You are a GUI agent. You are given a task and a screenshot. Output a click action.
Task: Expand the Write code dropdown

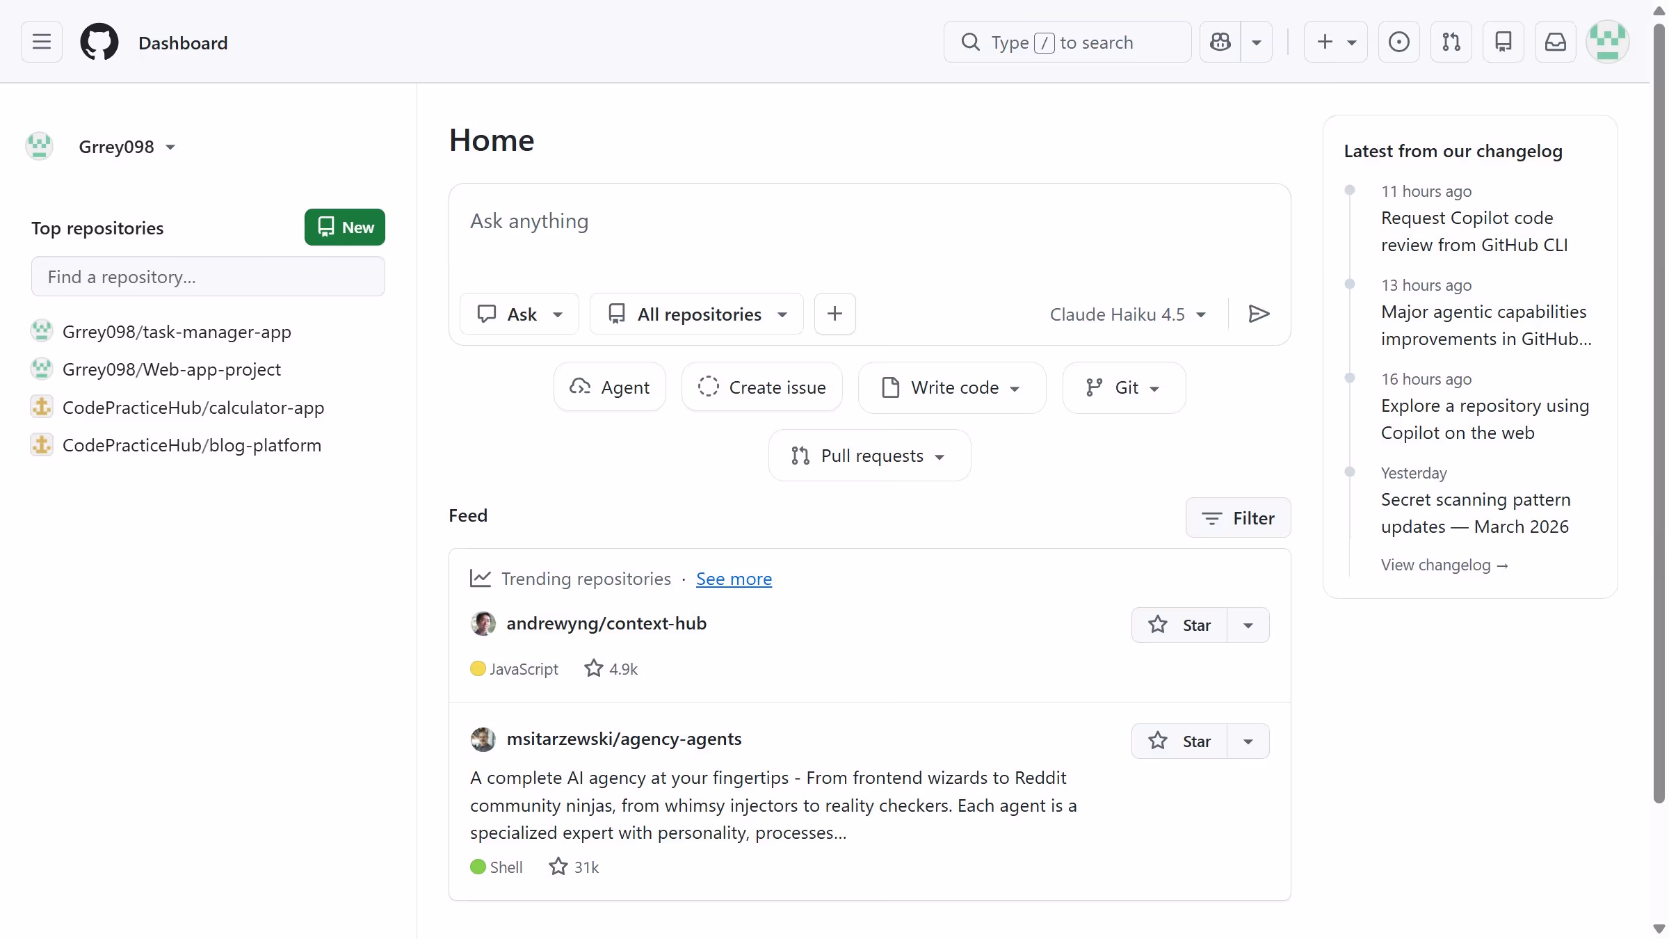951,387
